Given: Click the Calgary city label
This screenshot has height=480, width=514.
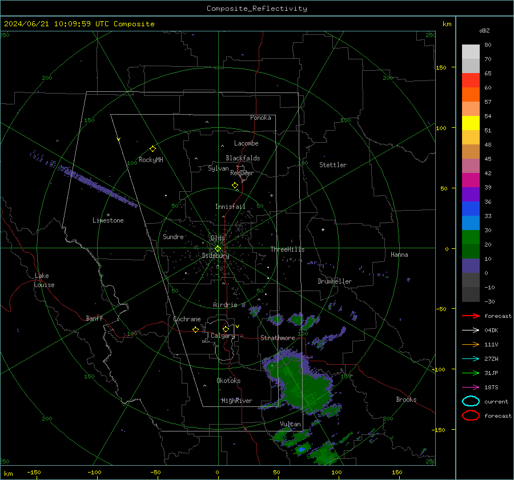Looking at the screenshot, I should 223,336.
